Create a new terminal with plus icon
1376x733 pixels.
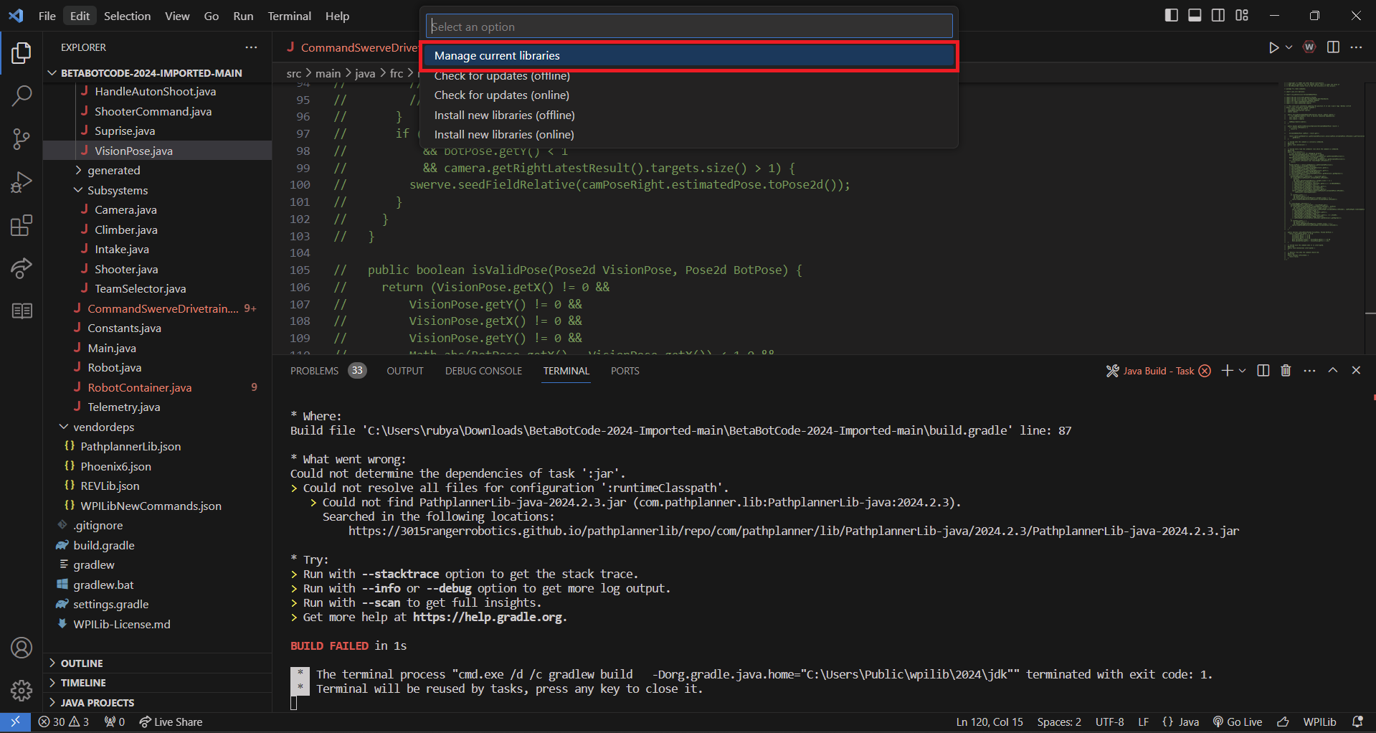(1228, 371)
